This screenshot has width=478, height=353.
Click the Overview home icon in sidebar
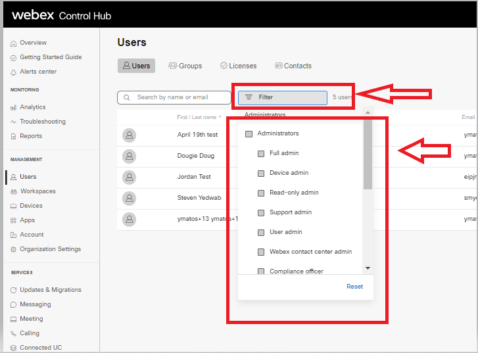[13, 43]
